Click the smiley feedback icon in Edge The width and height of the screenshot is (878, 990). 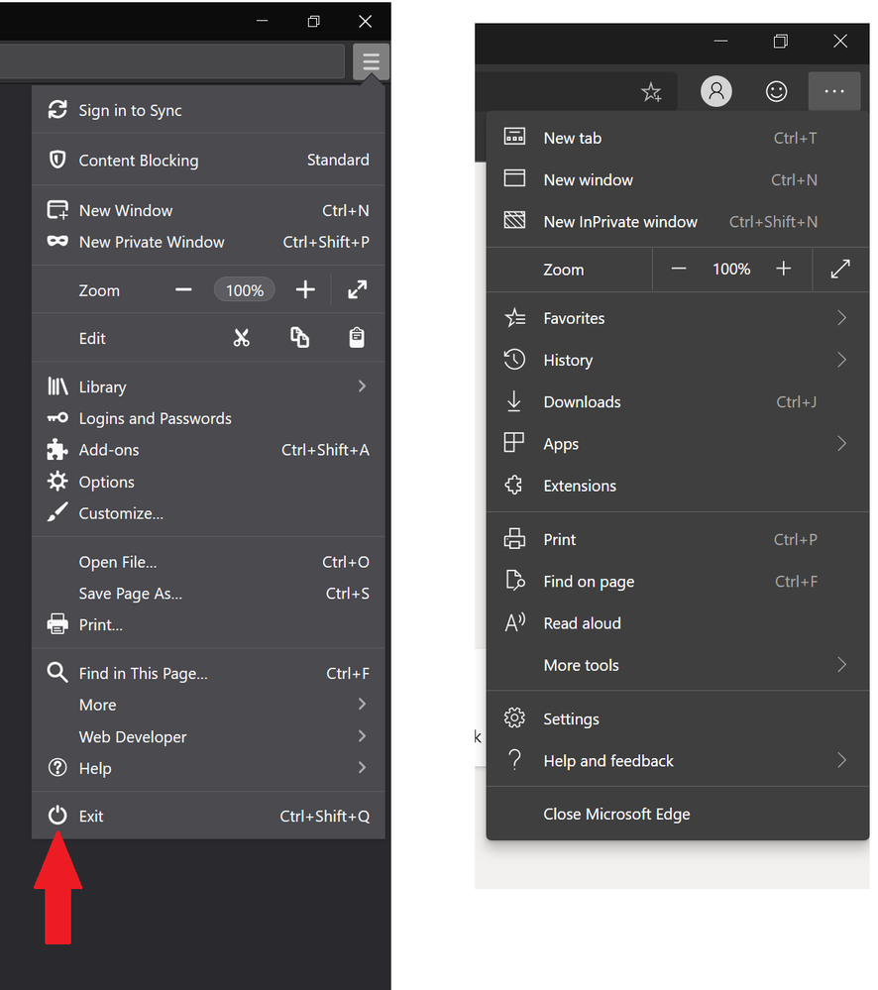[776, 91]
